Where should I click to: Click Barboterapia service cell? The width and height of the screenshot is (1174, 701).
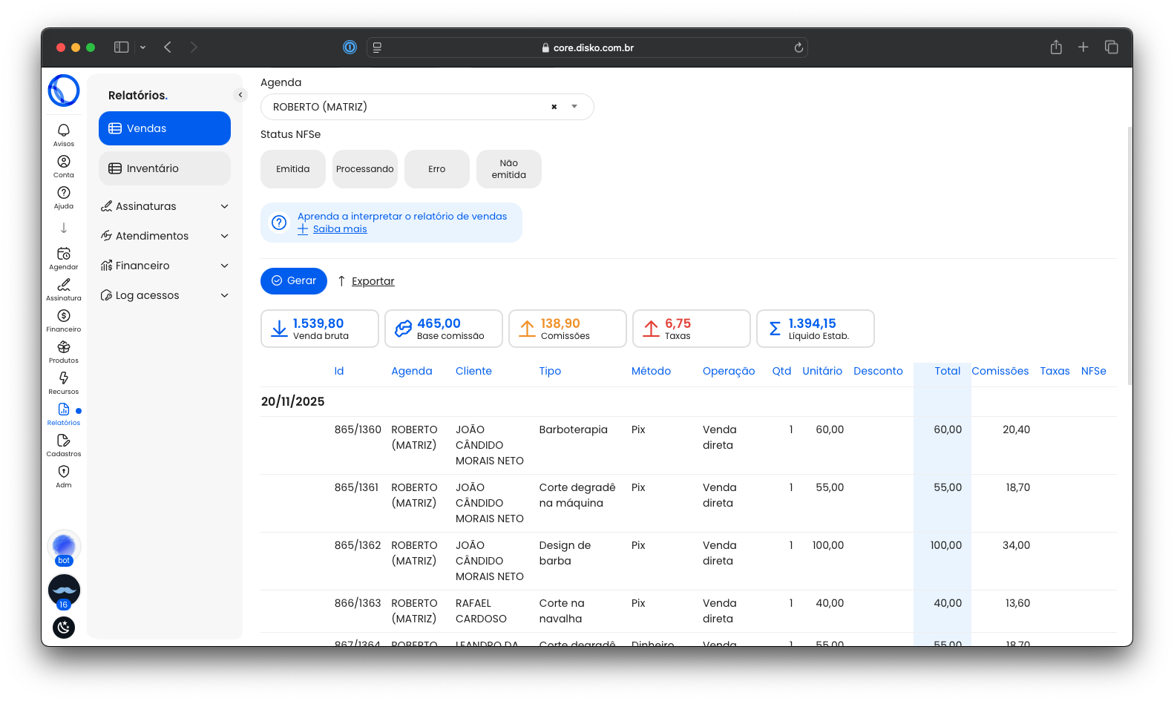pos(573,430)
